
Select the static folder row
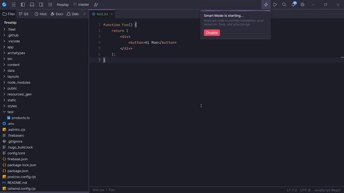click(x=45, y=100)
